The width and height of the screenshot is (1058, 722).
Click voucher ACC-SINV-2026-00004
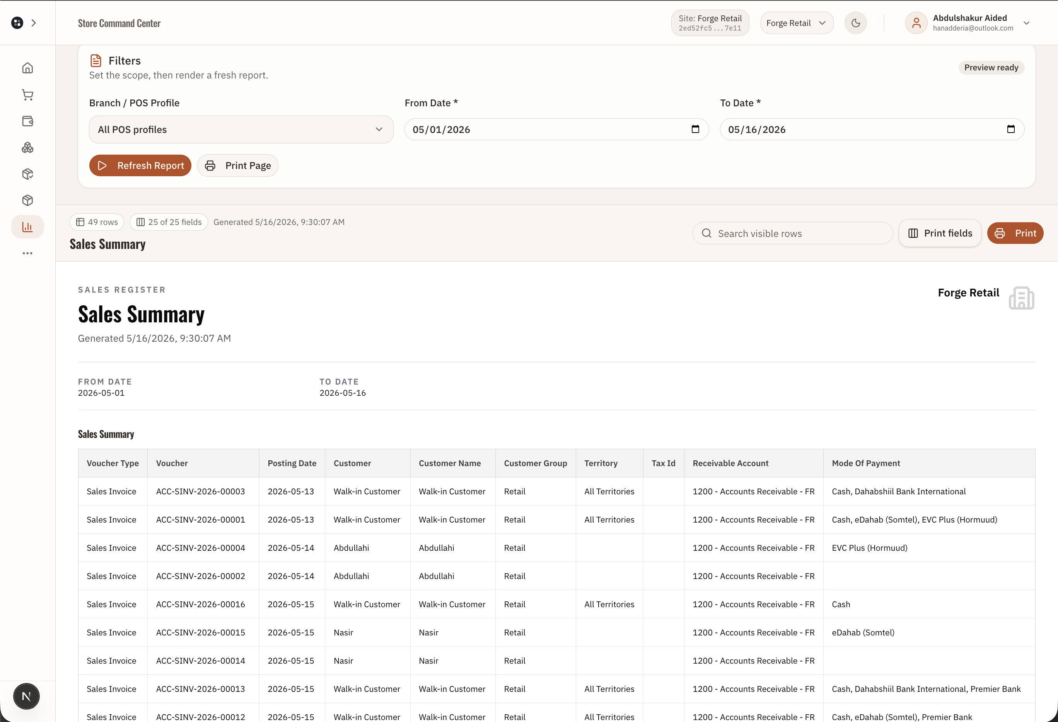pos(200,548)
